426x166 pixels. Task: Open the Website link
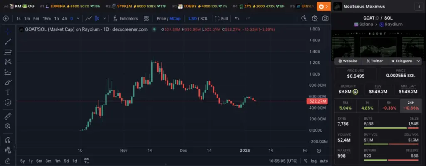point(348,61)
